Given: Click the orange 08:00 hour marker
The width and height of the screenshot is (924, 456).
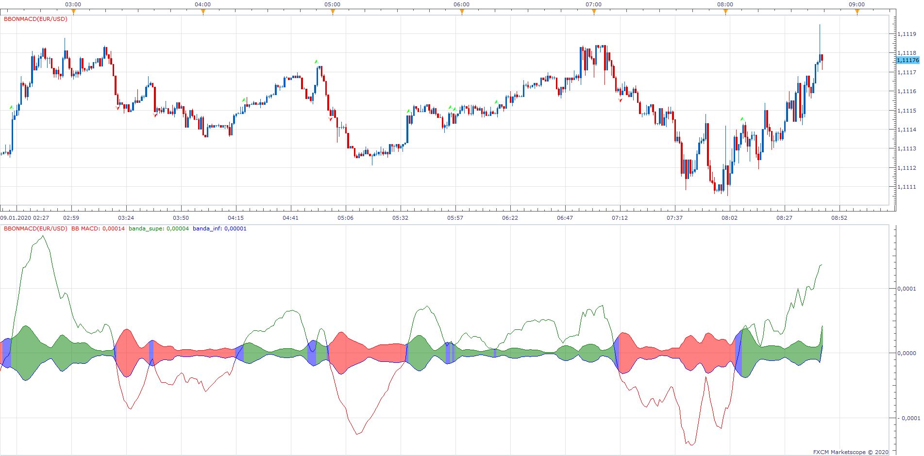Looking at the screenshot, I should 725,12.
